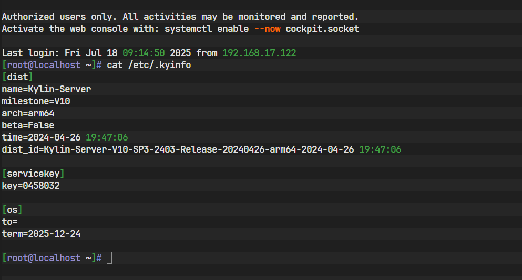Click the "cat /etc/.kyinfo" command text
The height and width of the screenshot is (280, 522).
[149, 65]
